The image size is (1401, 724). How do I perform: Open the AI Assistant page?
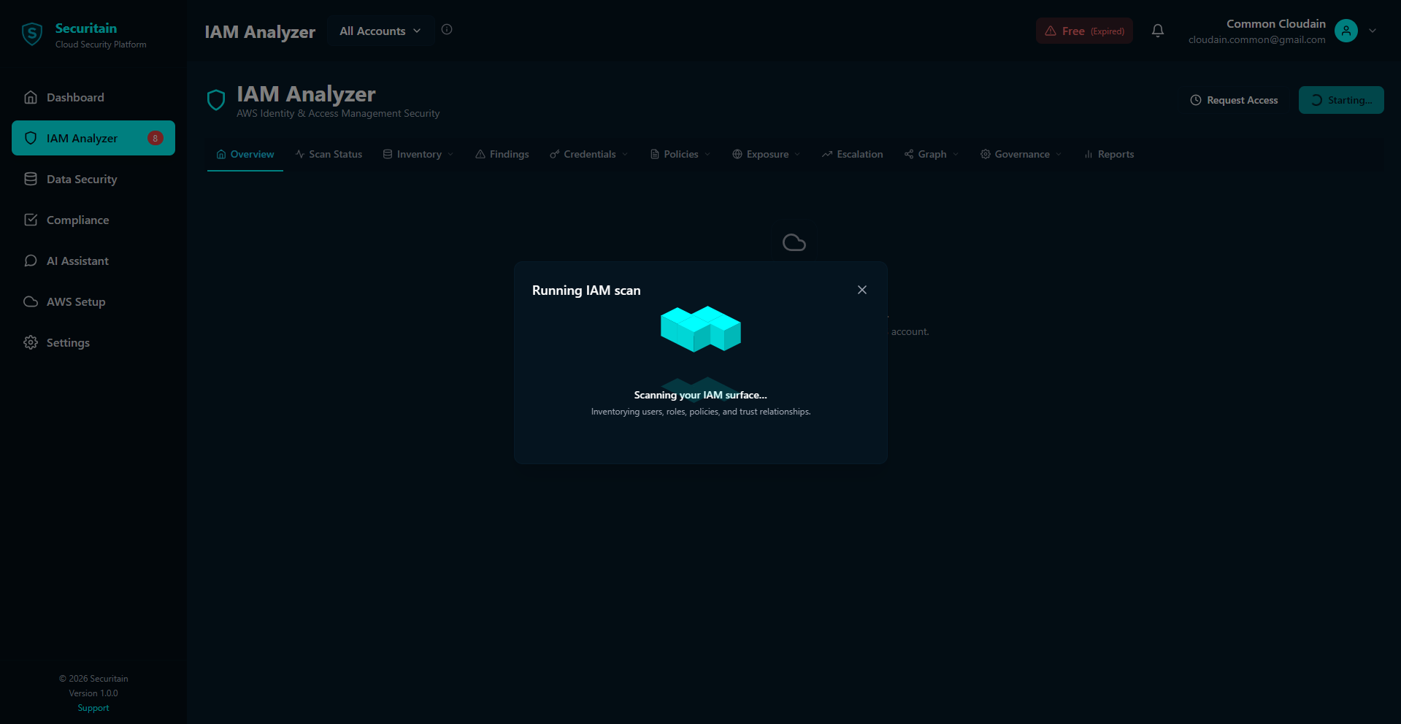click(93, 261)
